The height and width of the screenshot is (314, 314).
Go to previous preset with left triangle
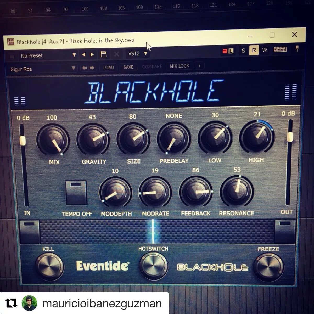tap(84, 55)
